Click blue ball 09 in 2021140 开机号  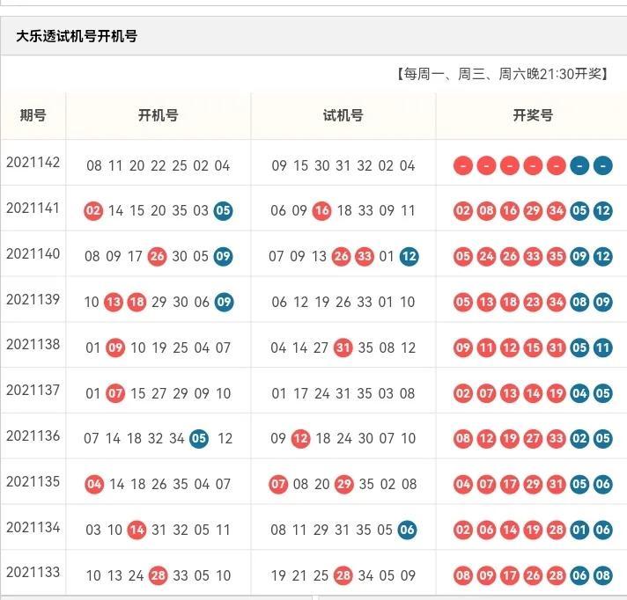point(223,257)
